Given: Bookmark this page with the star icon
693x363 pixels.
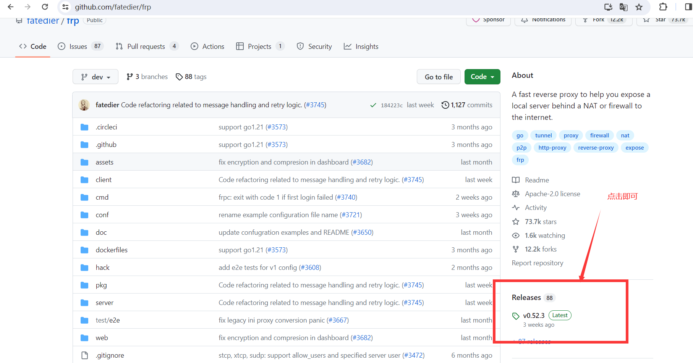Looking at the screenshot, I should point(639,7).
